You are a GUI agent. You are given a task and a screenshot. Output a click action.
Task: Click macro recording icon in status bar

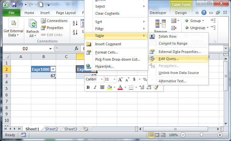point(23,135)
